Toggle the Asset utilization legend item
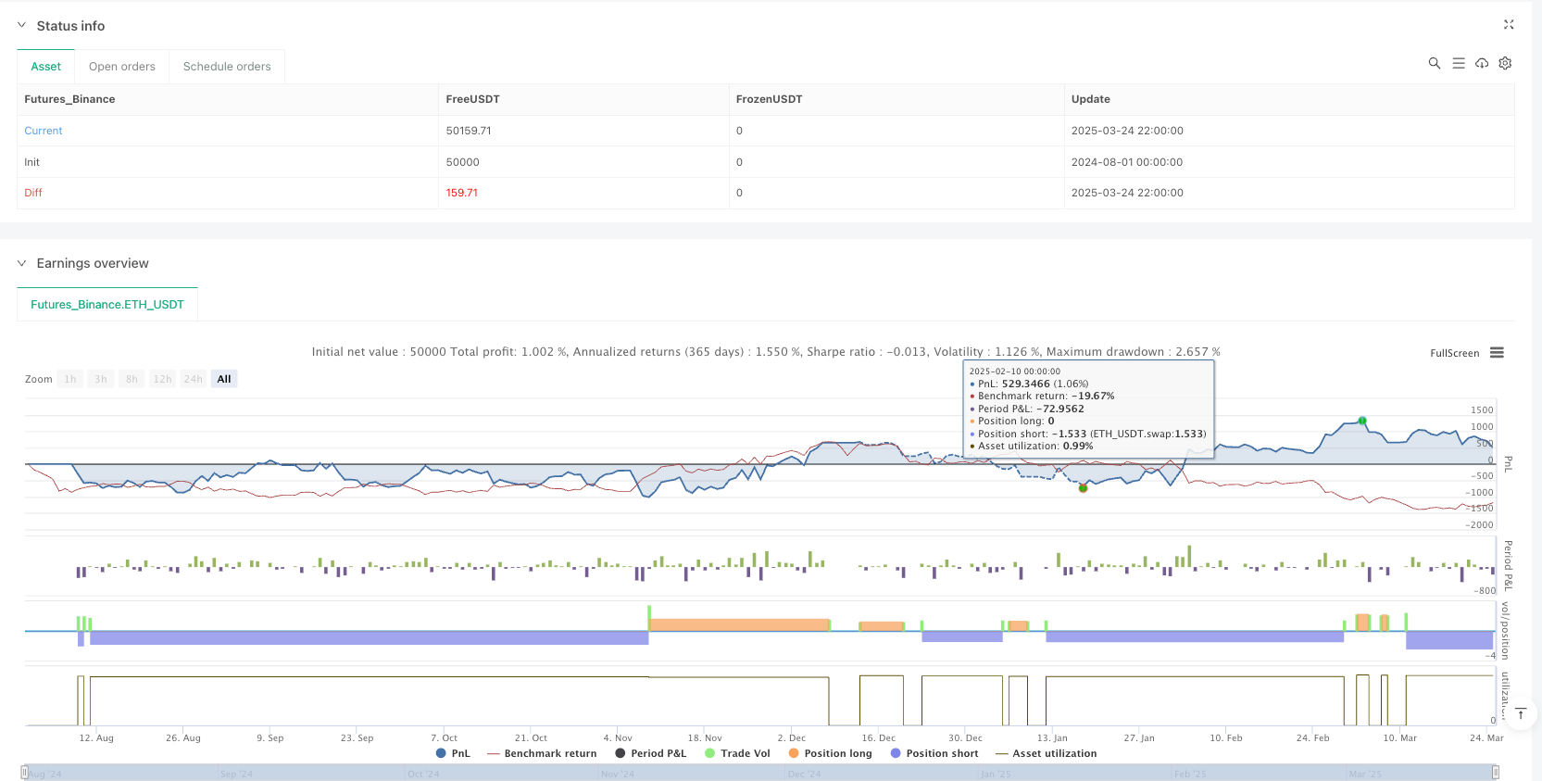Image resolution: width=1542 pixels, height=781 pixels. tap(1047, 753)
